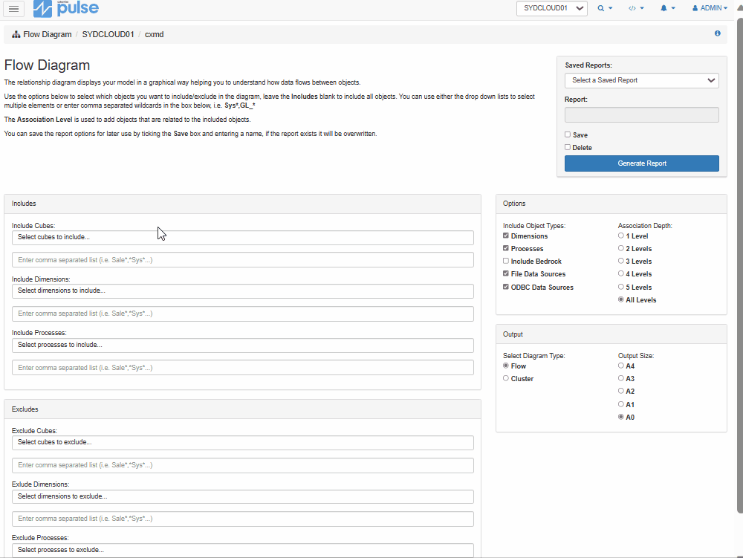The width and height of the screenshot is (743, 558).
Task: Click the flow diagram breadcrumb icon
Action: (16, 33)
